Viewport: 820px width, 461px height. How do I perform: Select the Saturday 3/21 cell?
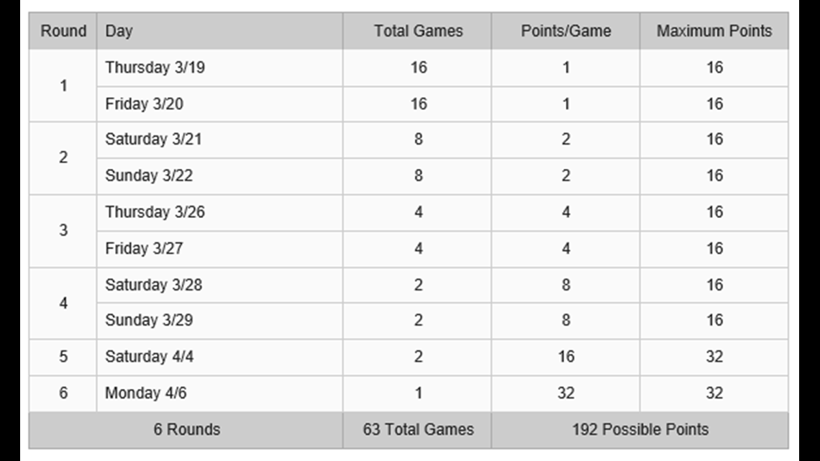pyautogui.click(x=219, y=140)
